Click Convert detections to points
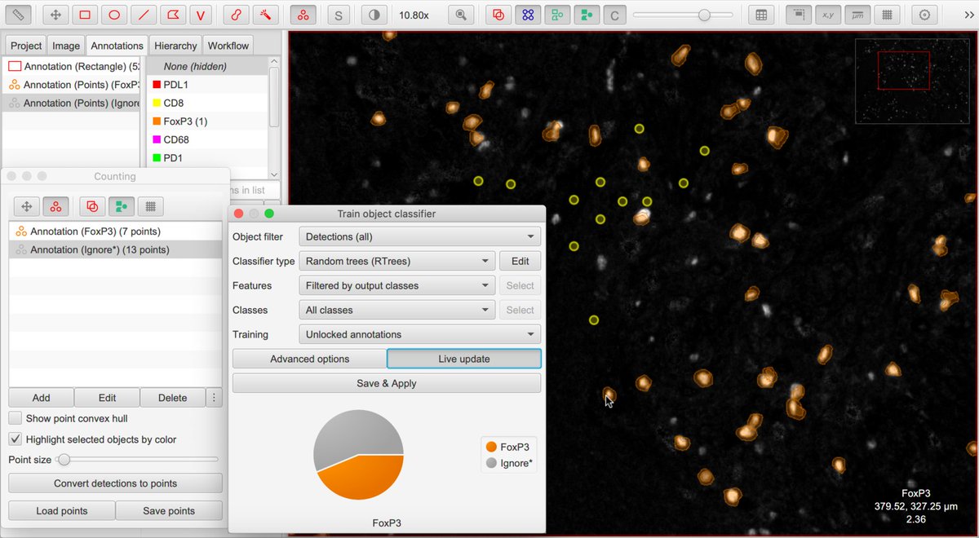Screen dimensions: 979x538 coord(114,483)
